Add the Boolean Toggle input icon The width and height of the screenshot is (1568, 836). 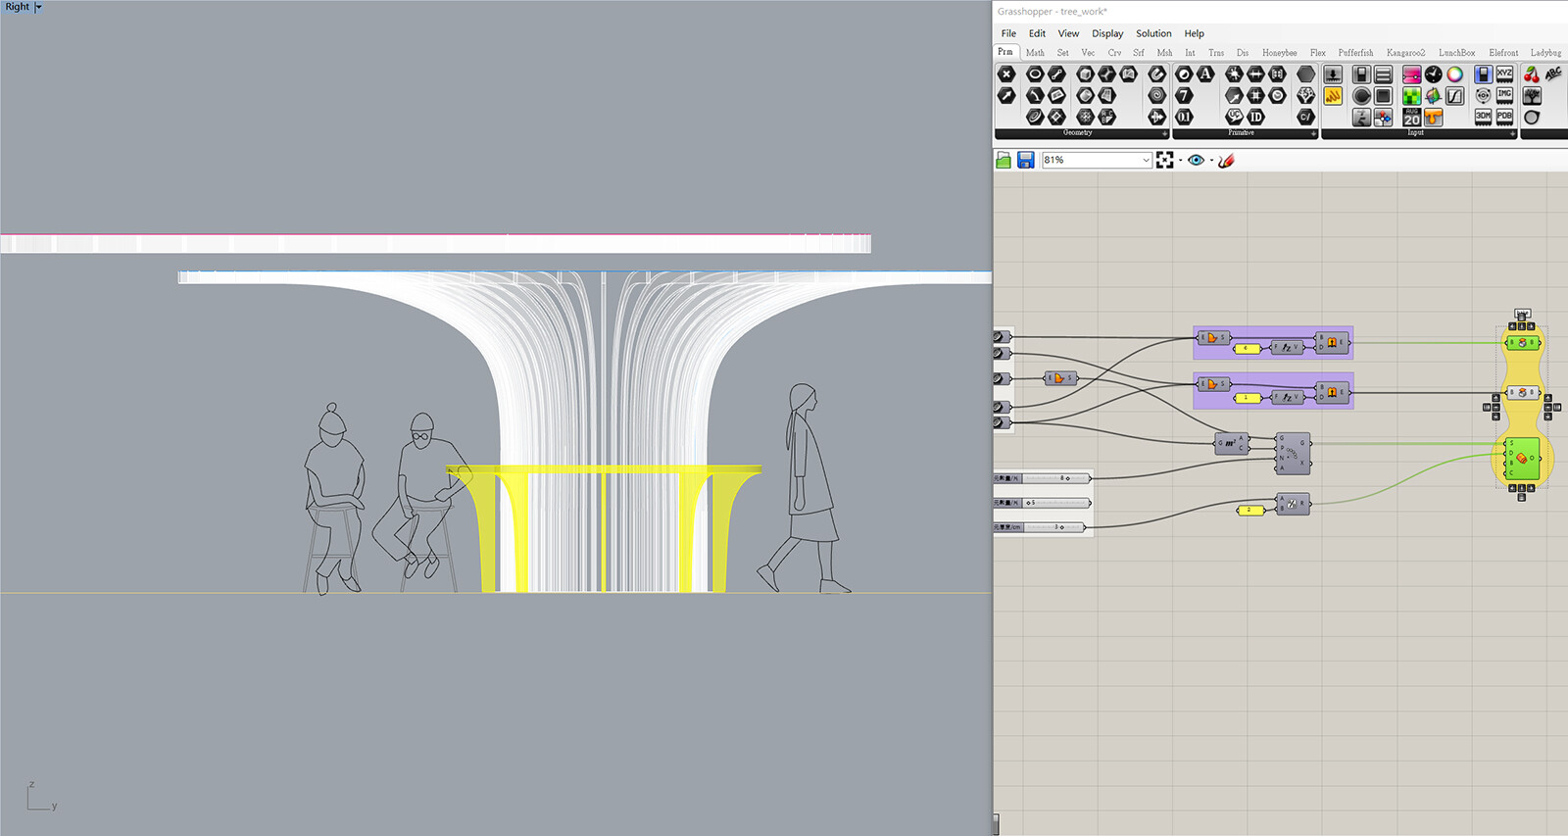pos(1361,74)
